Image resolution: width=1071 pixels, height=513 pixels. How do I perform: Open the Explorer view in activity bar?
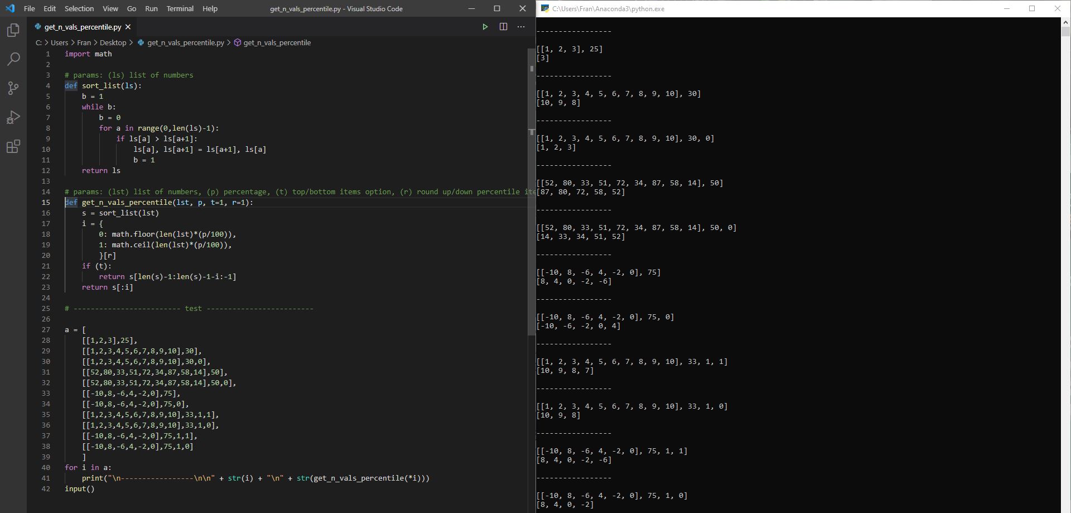click(13, 30)
